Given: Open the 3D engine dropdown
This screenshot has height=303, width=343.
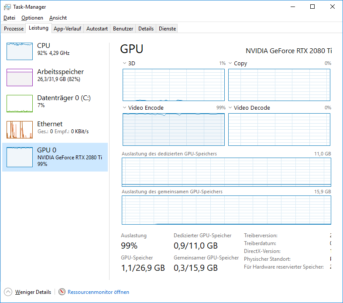Looking at the screenshot, I should [x=125, y=64].
